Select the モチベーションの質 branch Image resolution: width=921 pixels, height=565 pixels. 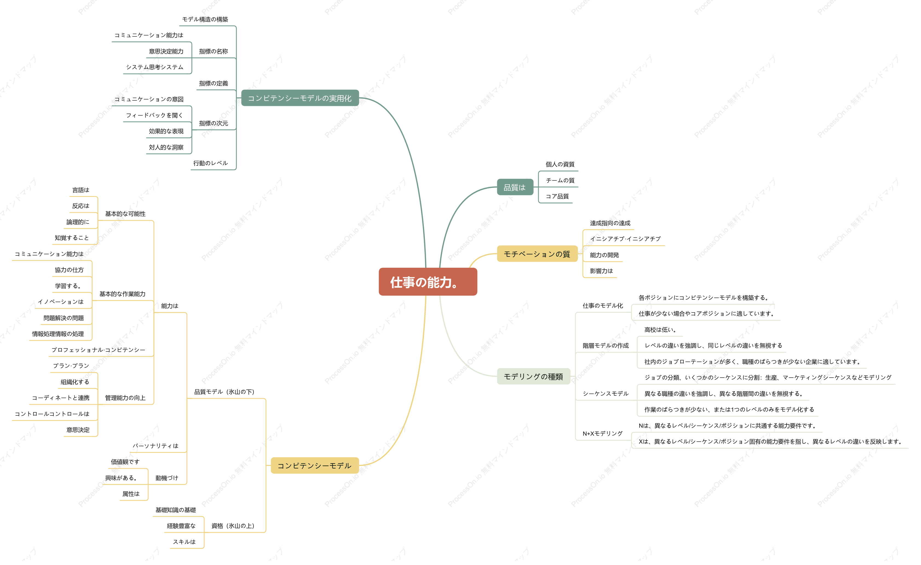click(x=537, y=254)
